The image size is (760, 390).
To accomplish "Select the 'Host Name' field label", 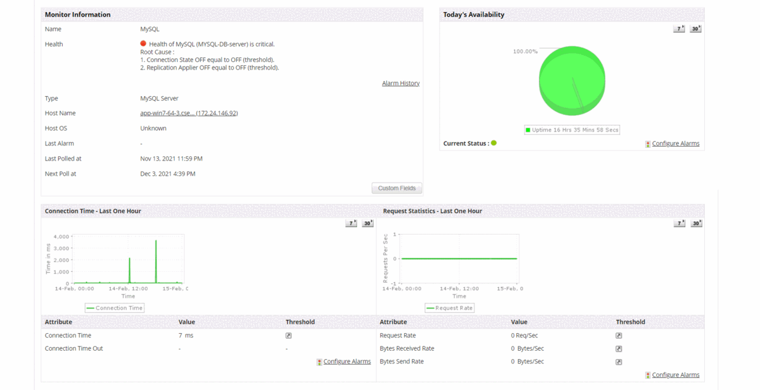I will [60, 113].
